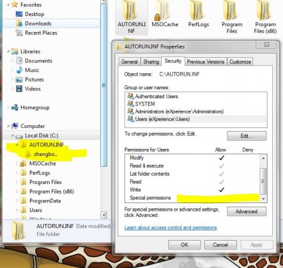Click the permissions list scrollbar thumb
The image size is (283, 268).
(x=263, y=181)
